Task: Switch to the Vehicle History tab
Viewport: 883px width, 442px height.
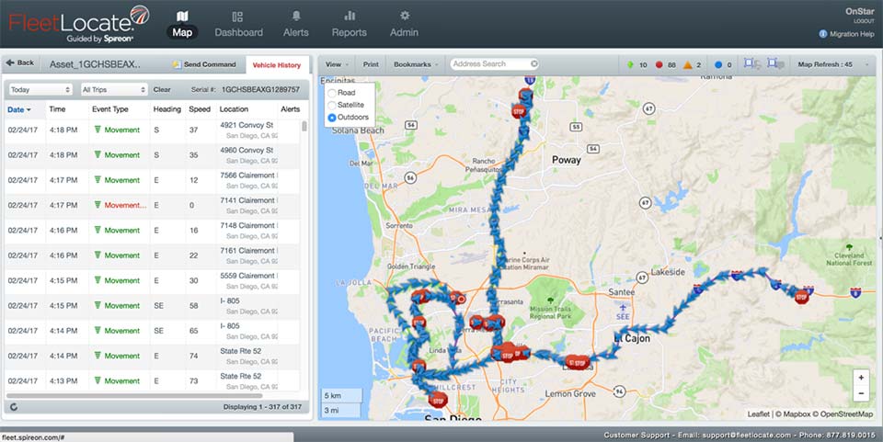Action: tap(277, 65)
